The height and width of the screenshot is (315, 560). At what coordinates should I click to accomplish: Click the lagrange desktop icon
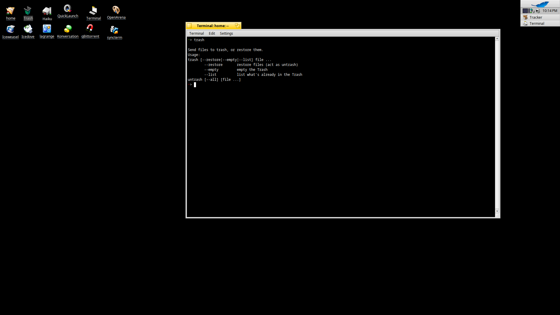point(47,29)
